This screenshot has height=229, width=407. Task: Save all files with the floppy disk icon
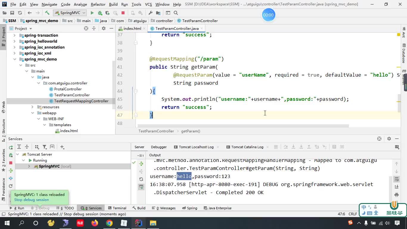[12, 13]
